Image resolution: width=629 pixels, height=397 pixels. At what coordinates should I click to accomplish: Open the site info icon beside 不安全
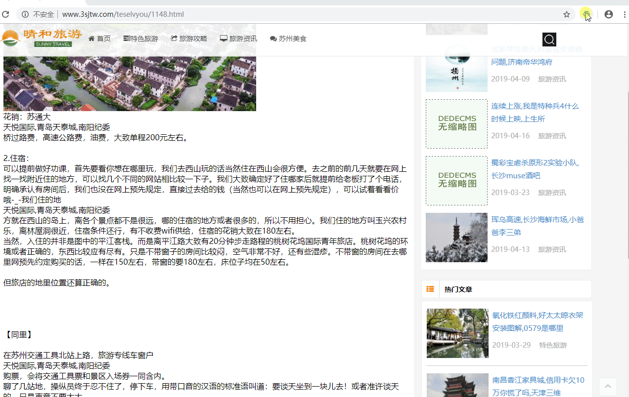click(x=25, y=14)
